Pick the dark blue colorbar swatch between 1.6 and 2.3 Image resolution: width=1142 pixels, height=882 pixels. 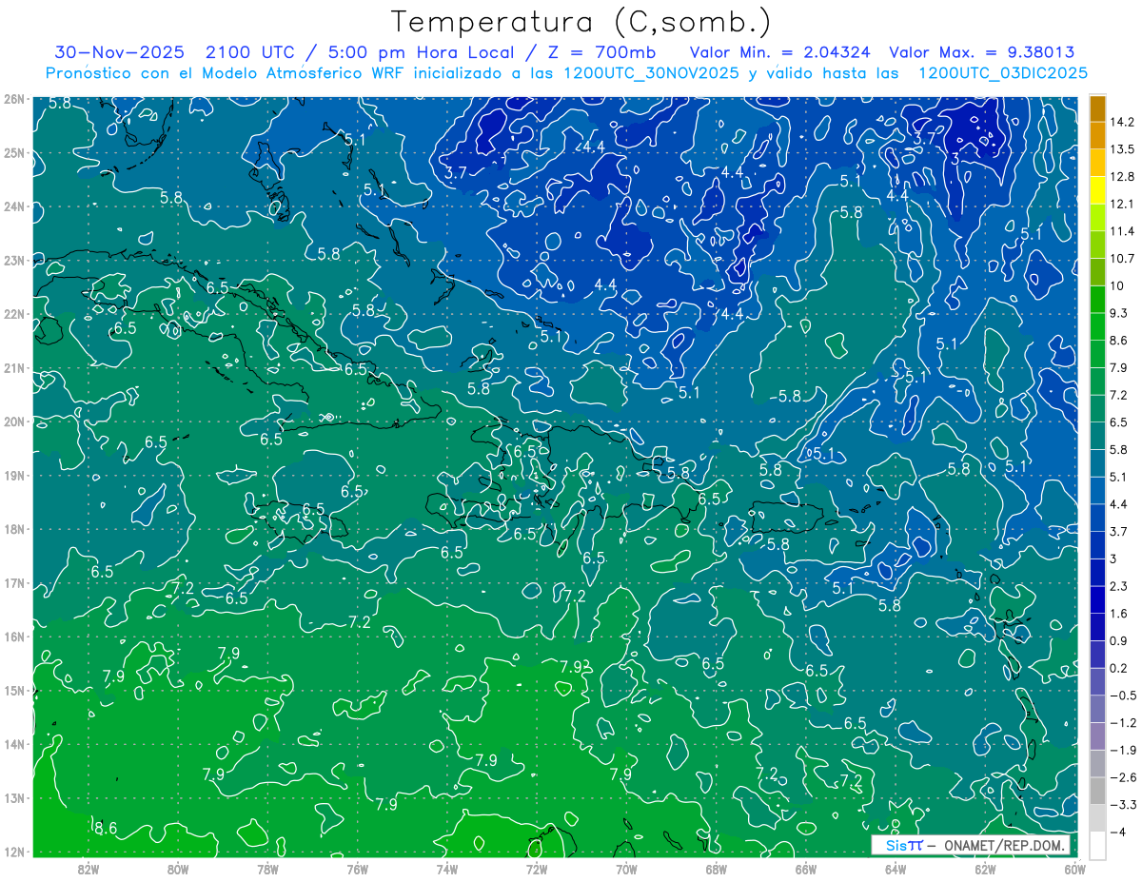(1097, 599)
